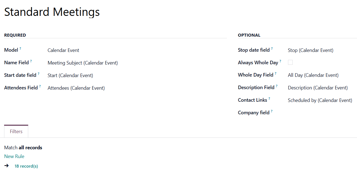This screenshot has width=357, height=184.
Task: Open the 18 record(s) link
Action: click(x=26, y=166)
